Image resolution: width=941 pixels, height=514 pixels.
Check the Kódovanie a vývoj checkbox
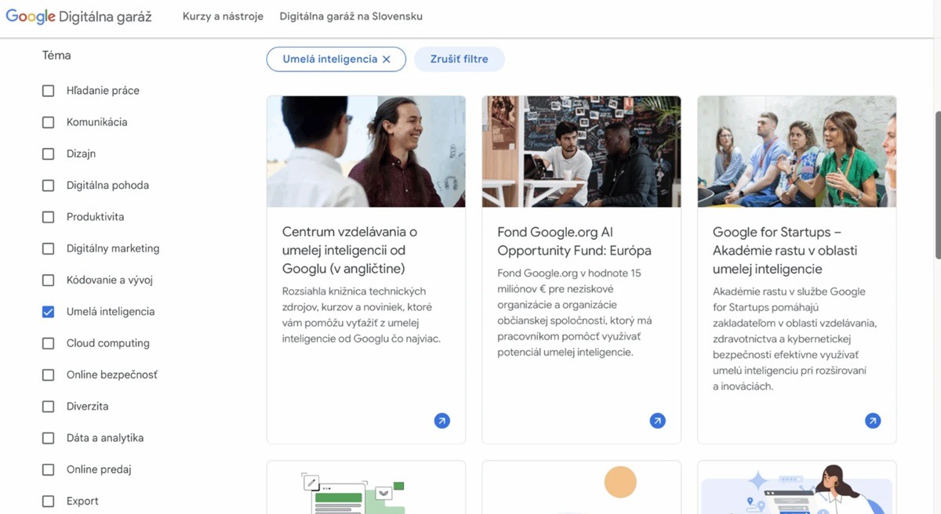pyautogui.click(x=49, y=281)
